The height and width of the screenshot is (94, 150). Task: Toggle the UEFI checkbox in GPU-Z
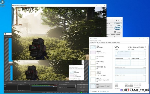point(117,32)
